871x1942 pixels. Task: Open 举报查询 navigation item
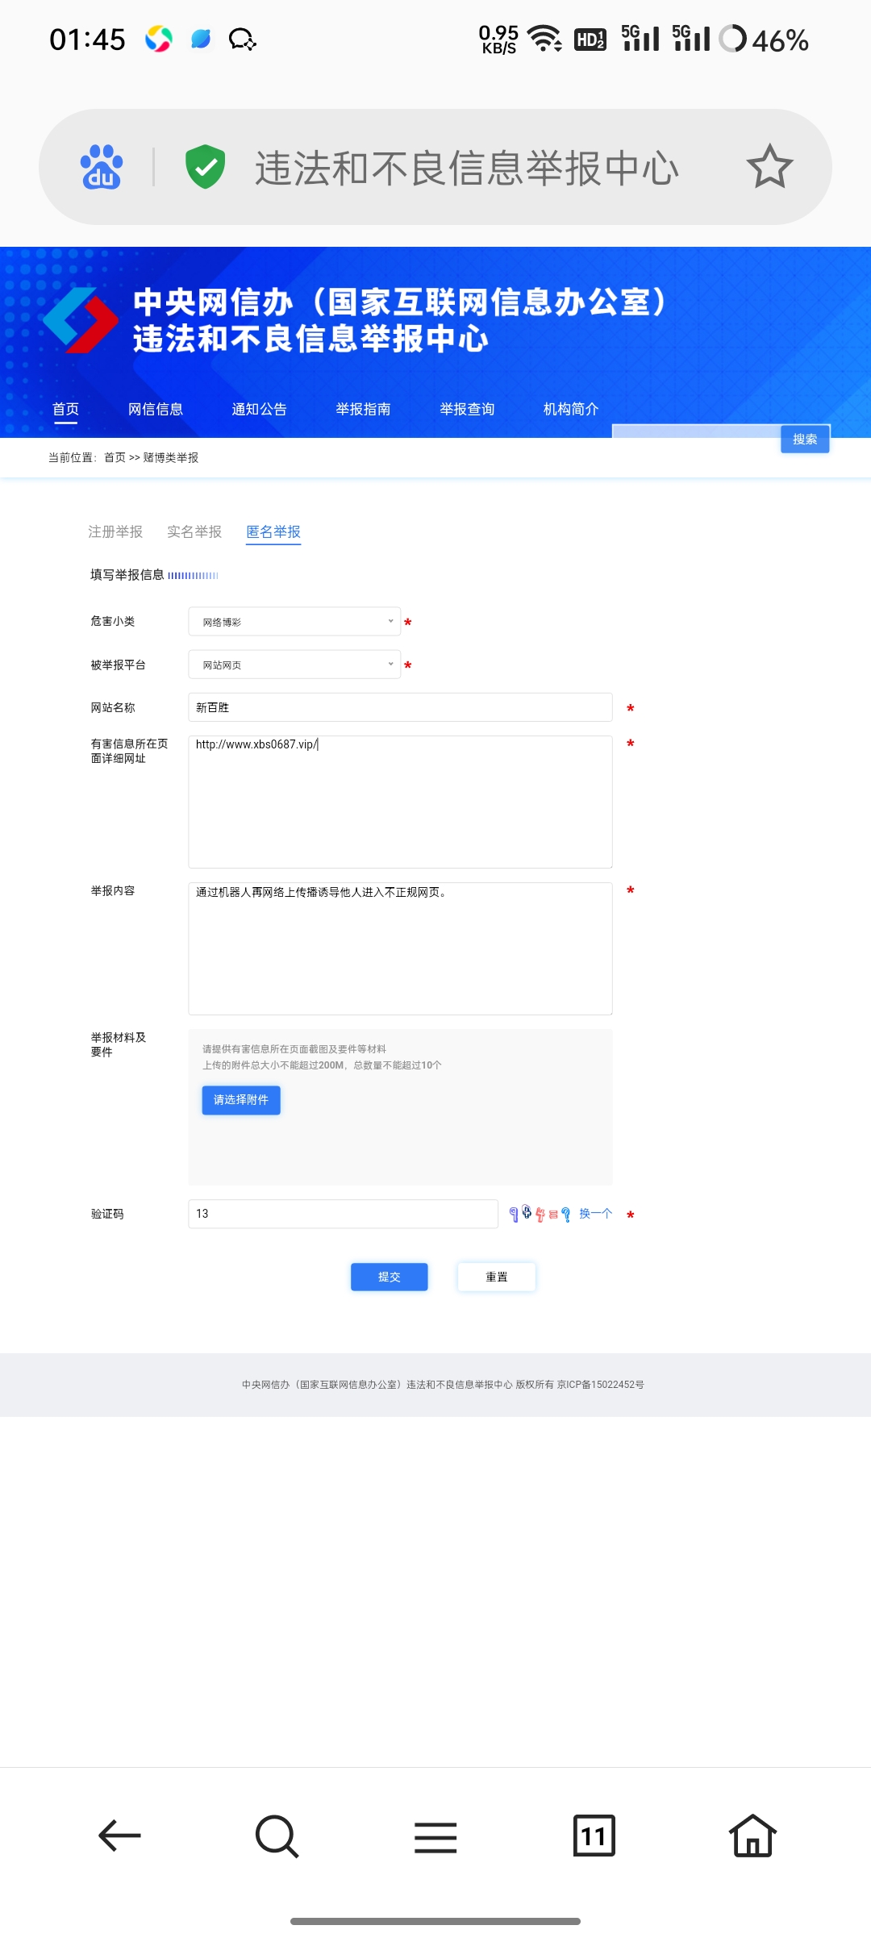coord(467,409)
